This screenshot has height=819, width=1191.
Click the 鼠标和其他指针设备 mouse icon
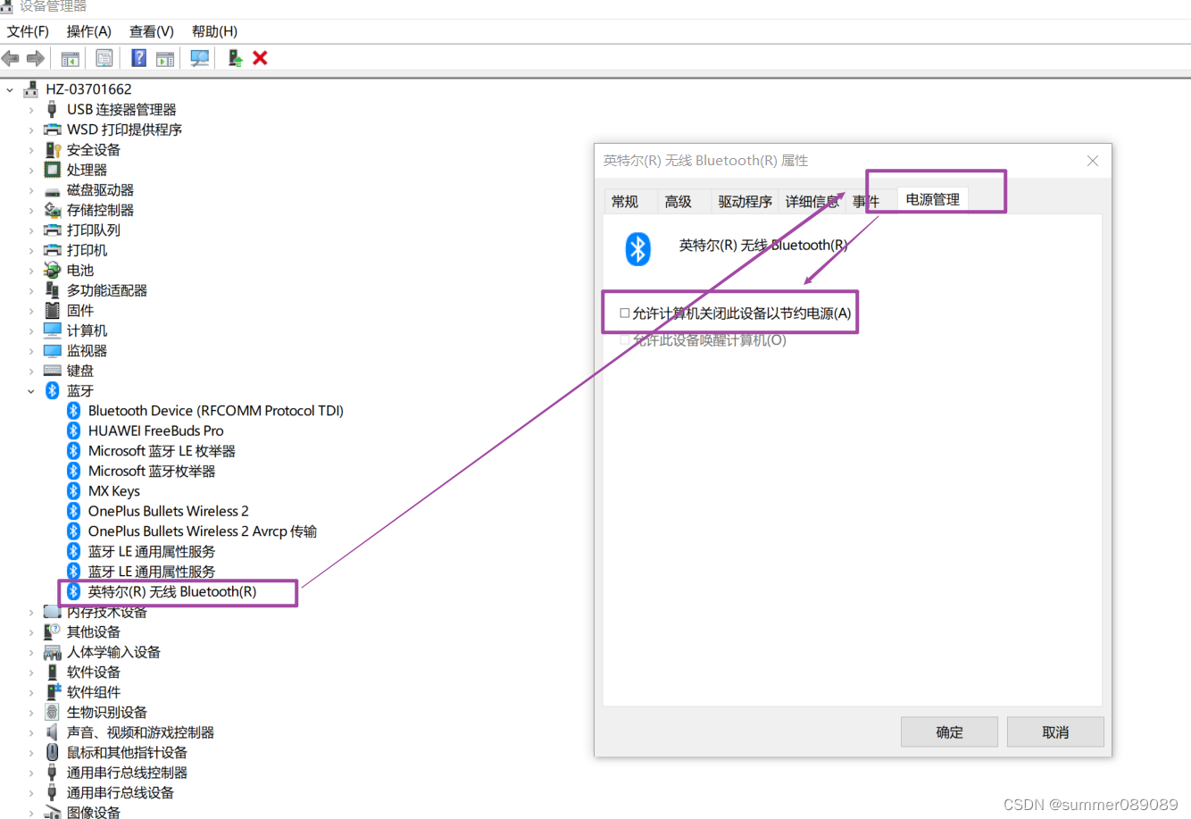(53, 752)
